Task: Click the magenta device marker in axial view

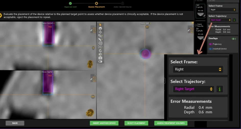Action: [145, 54]
